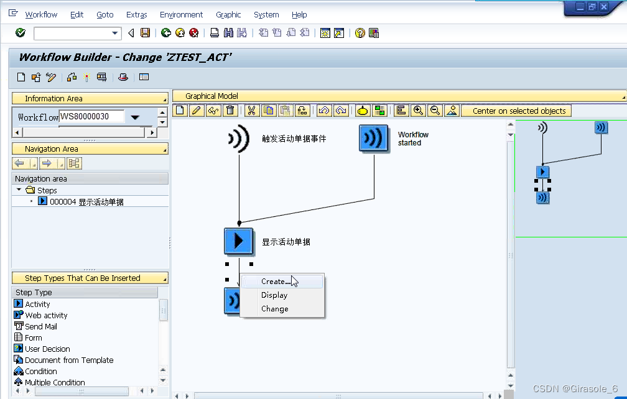The width and height of the screenshot is (627, 399).
Task: Click the Generate shortcut icon
Action: coord(339,33)
